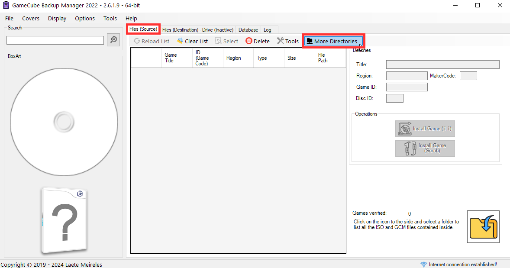
Task: Open the Display menu
Action: [x=57, y=18]
